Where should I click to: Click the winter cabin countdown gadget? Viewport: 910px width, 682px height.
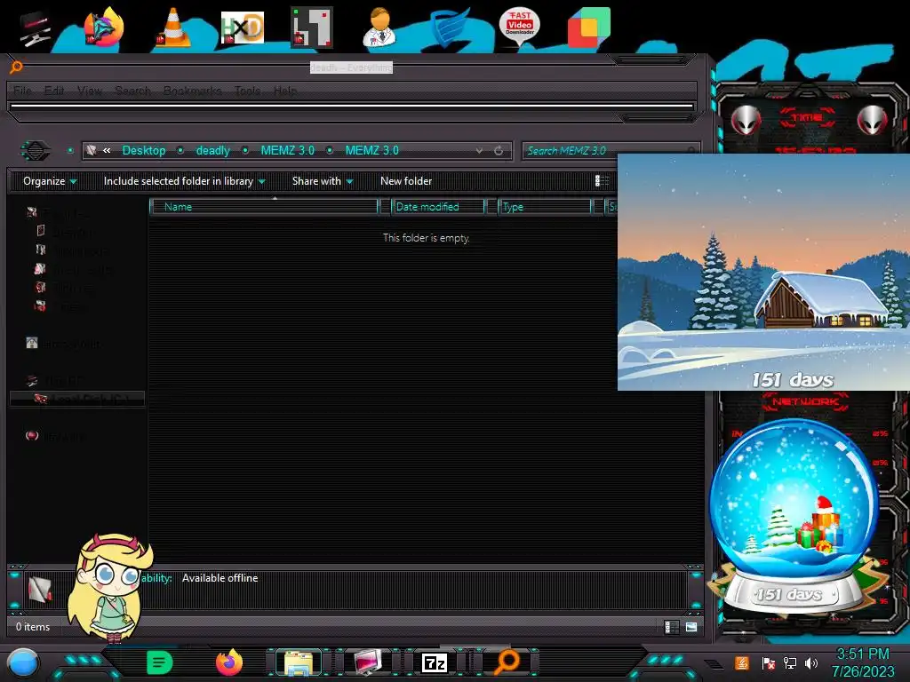(x=763, y=272)
